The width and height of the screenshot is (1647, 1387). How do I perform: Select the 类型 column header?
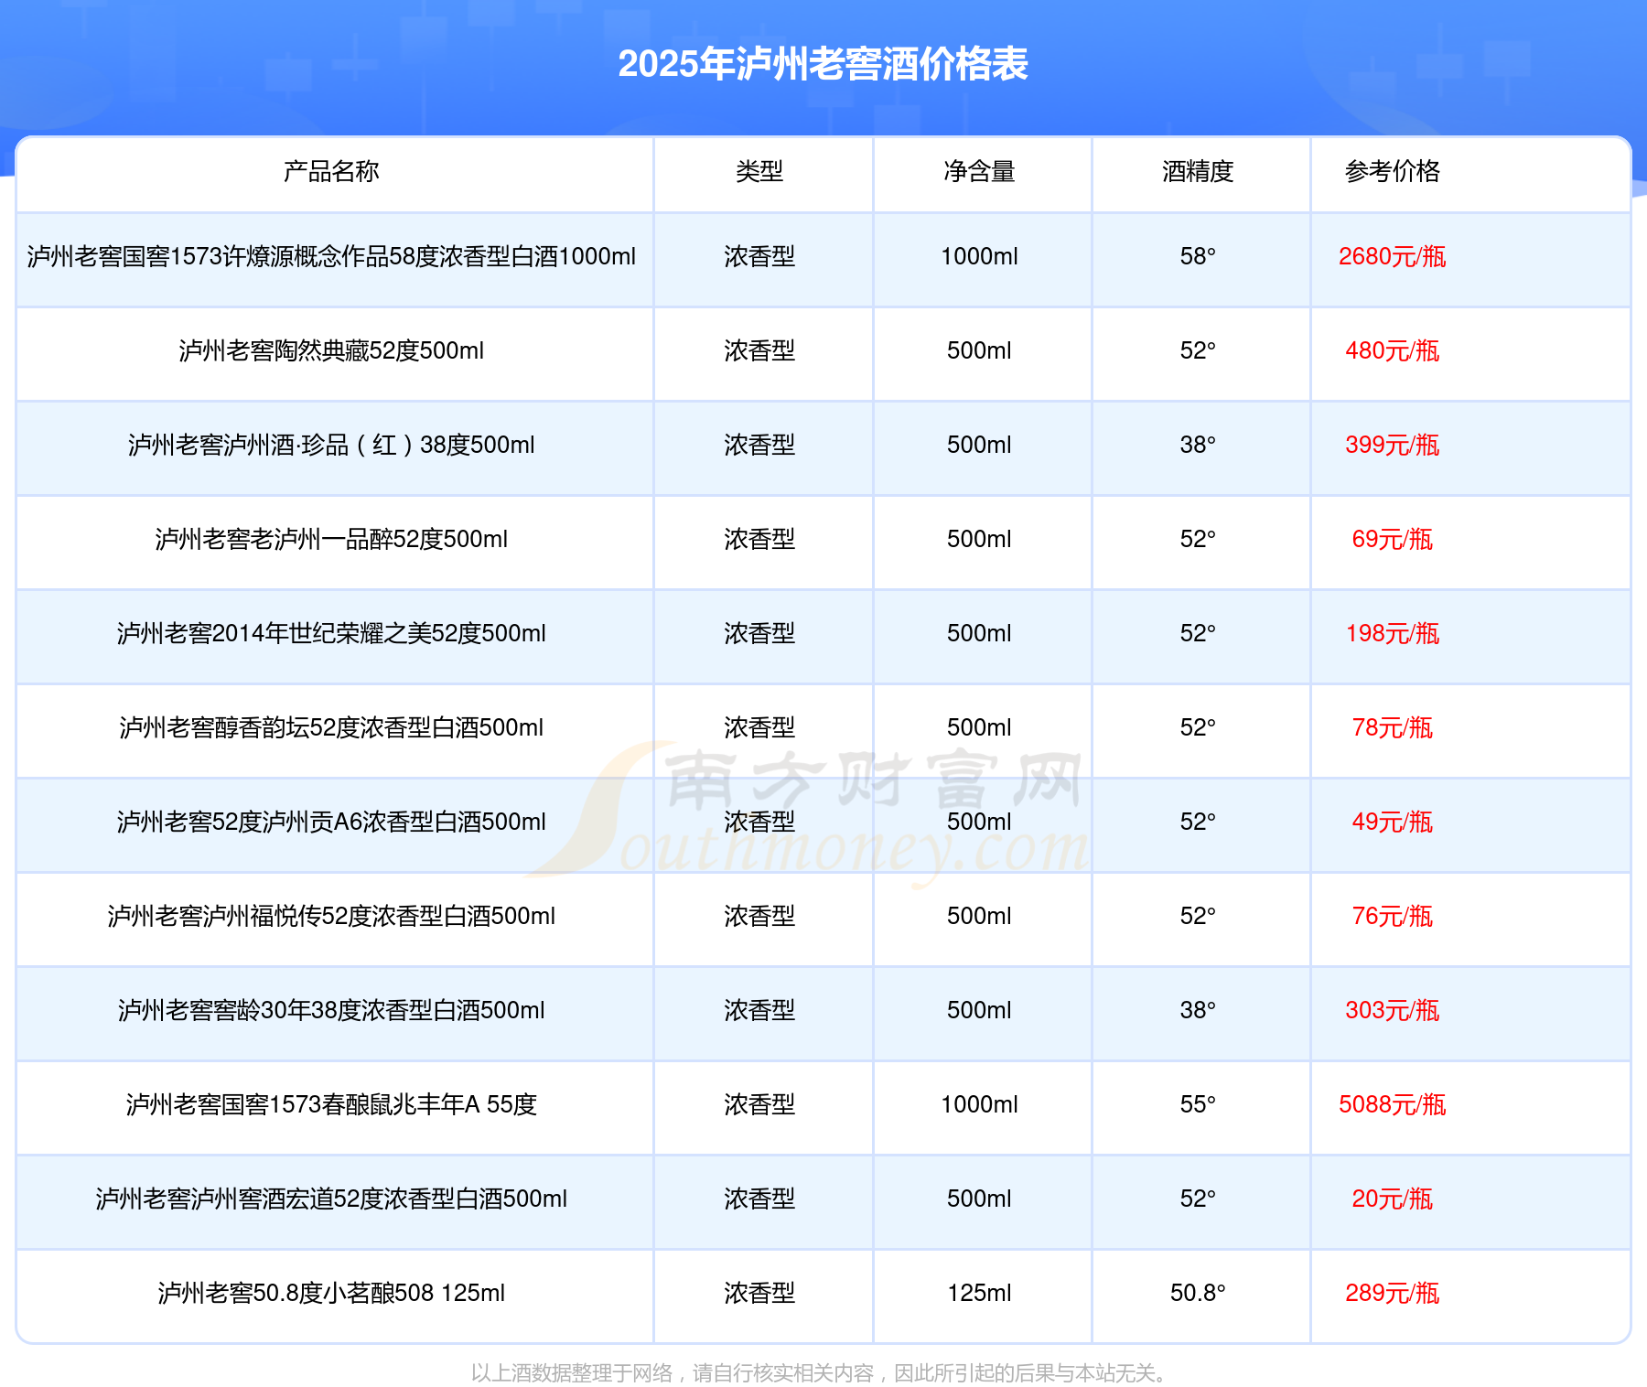click(x=759, y=171)
